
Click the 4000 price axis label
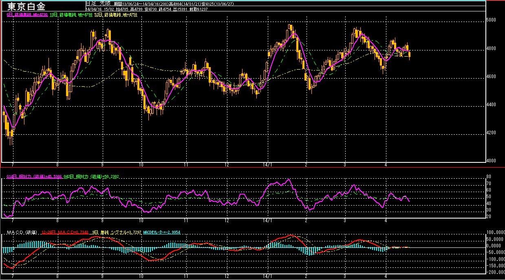coord(491,161)
